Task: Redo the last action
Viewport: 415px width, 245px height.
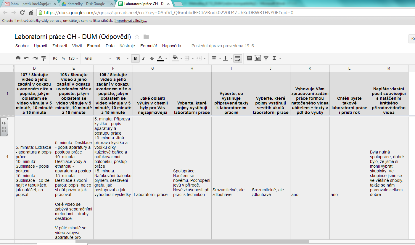Action: [x=35, y=58]
